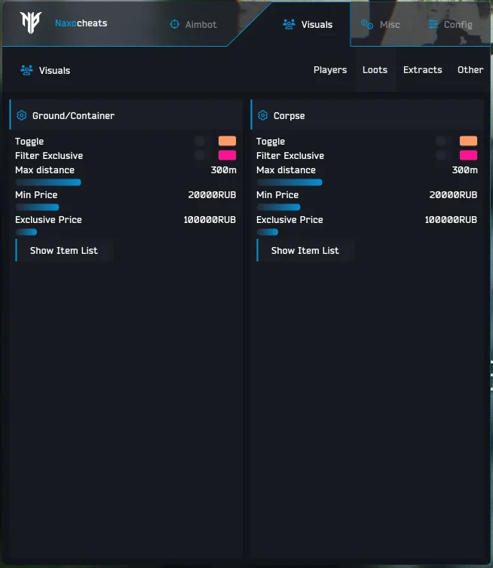Open the Misc tab

(381, 24)
